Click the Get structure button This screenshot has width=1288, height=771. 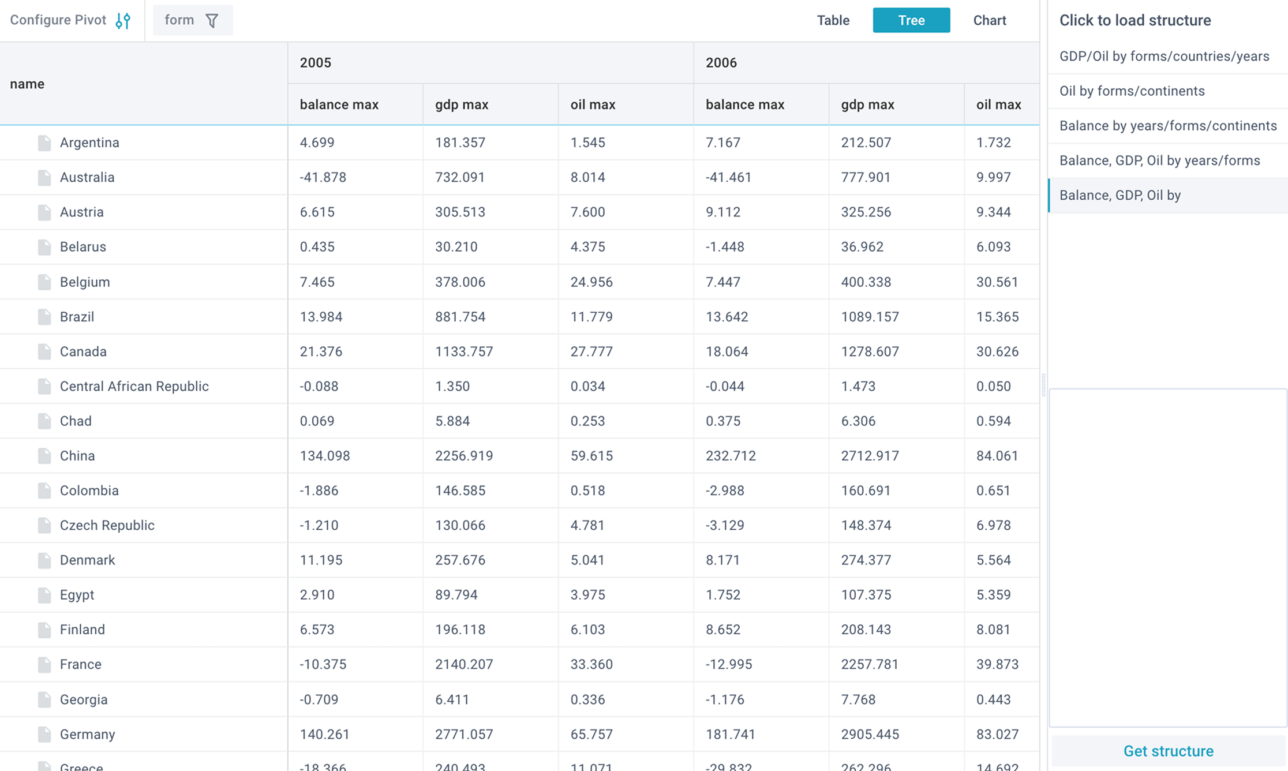click(1168, 751)
